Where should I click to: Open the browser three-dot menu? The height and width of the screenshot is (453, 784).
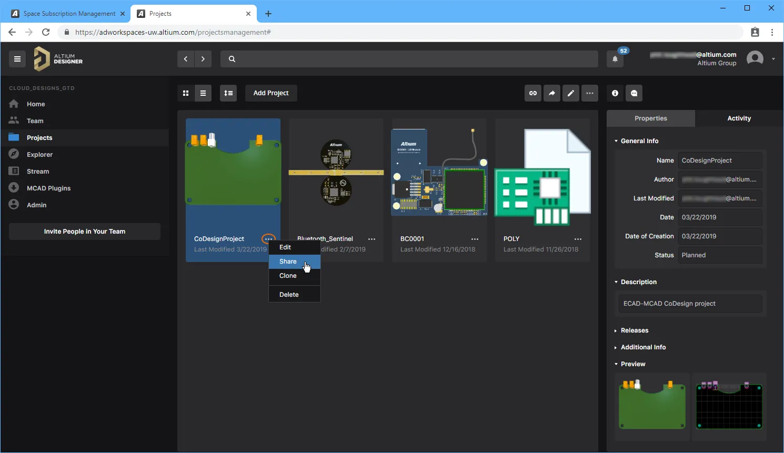pos(772,32)
